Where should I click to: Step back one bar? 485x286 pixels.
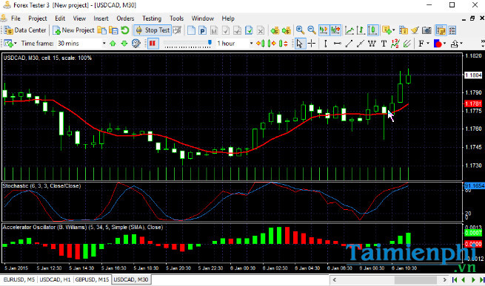[261, 44]
